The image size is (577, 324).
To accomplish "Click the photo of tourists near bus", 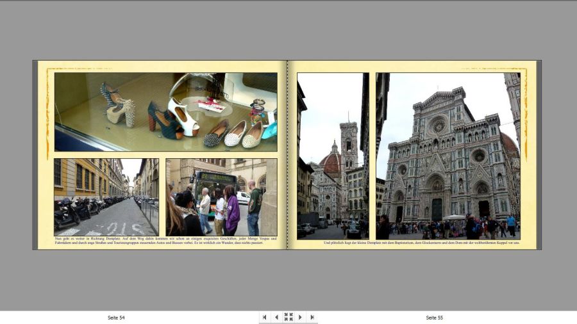I will tap(221, 197).
